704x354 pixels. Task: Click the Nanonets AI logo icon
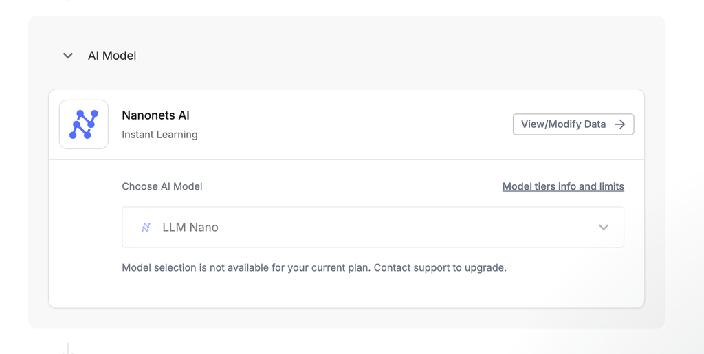tap(84, 124)
